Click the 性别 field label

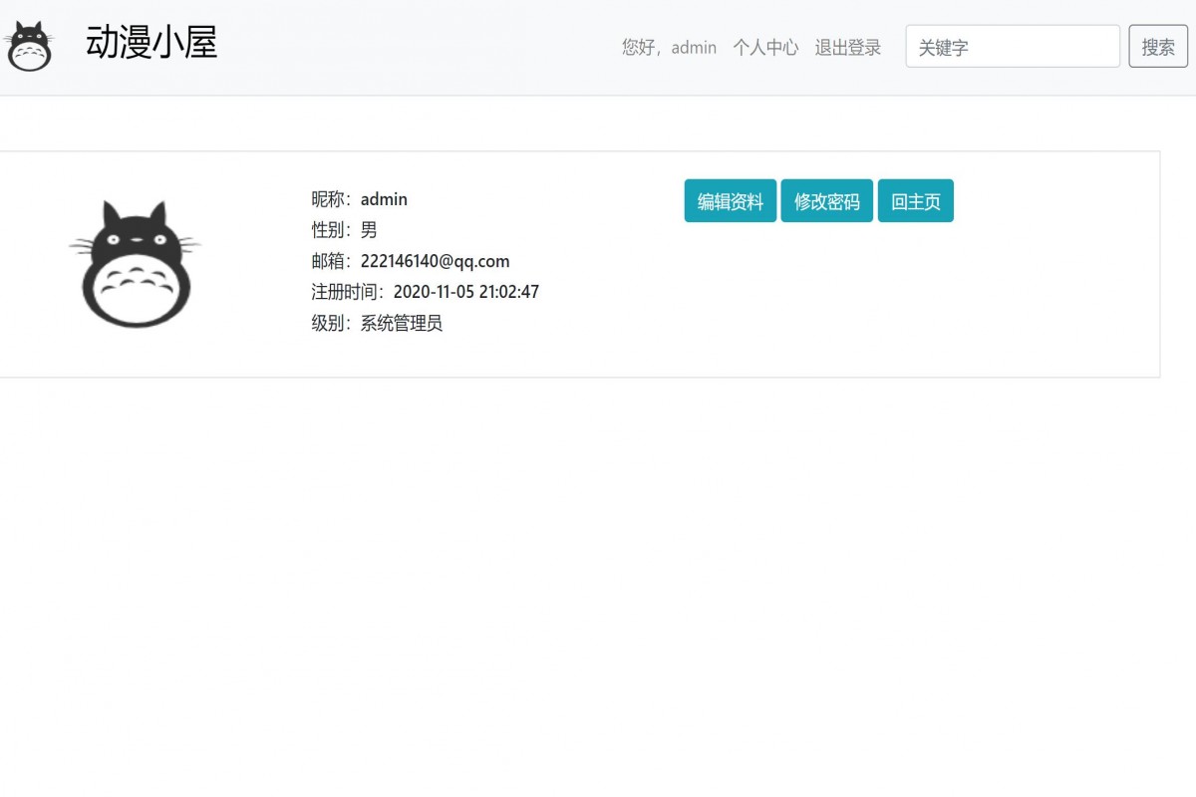pyautogui.click(x=328, y=230)
